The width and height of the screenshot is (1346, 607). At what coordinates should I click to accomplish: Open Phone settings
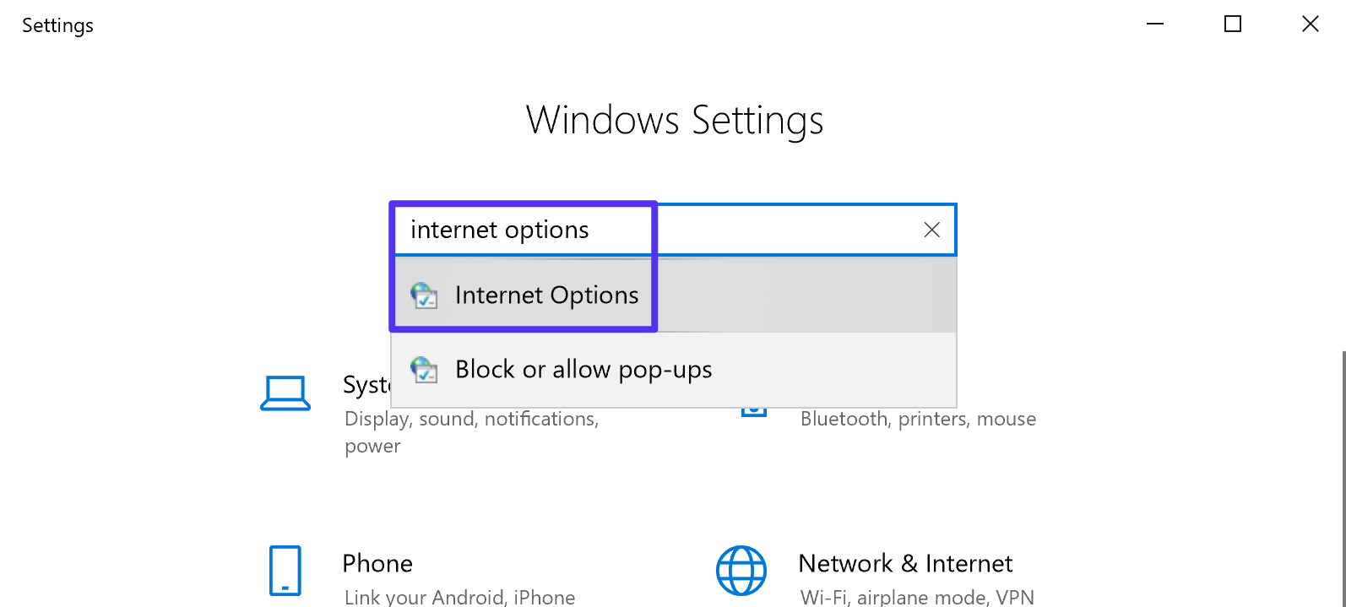[378, 563]
